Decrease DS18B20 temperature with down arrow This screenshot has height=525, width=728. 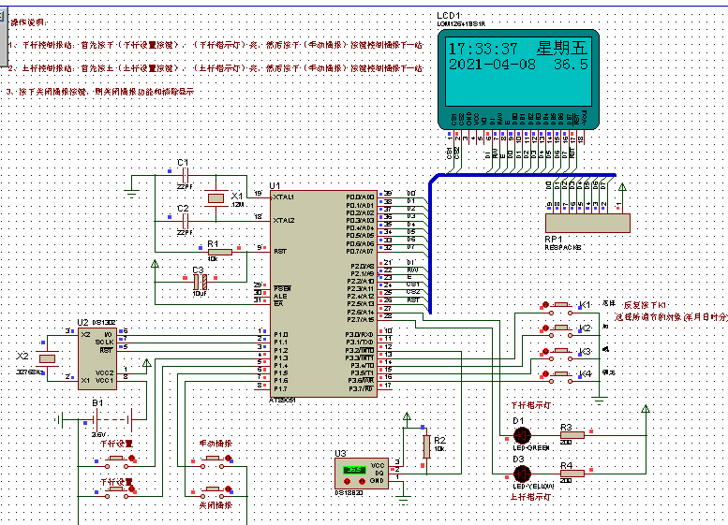pos(363,481)
